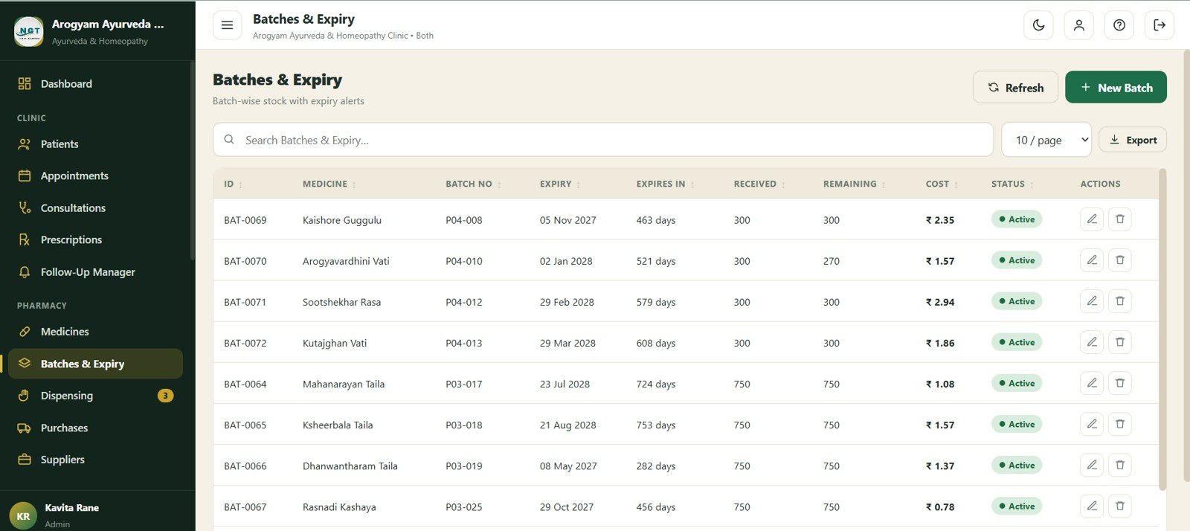Click '282 days' expires-in cell
This screenshot has width=1190, height=531.
click(656, 466)
